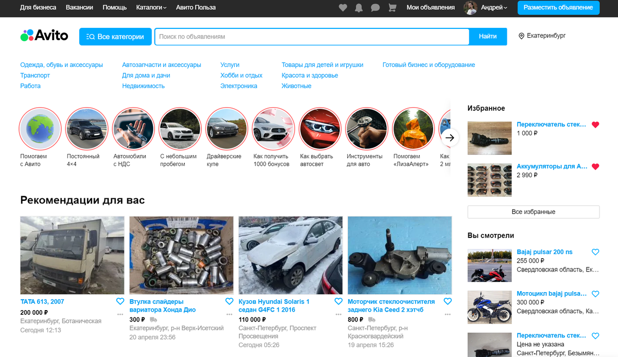Open Инструменты для авто story
This screenshot has width=618, height=357.
[366, 129]
